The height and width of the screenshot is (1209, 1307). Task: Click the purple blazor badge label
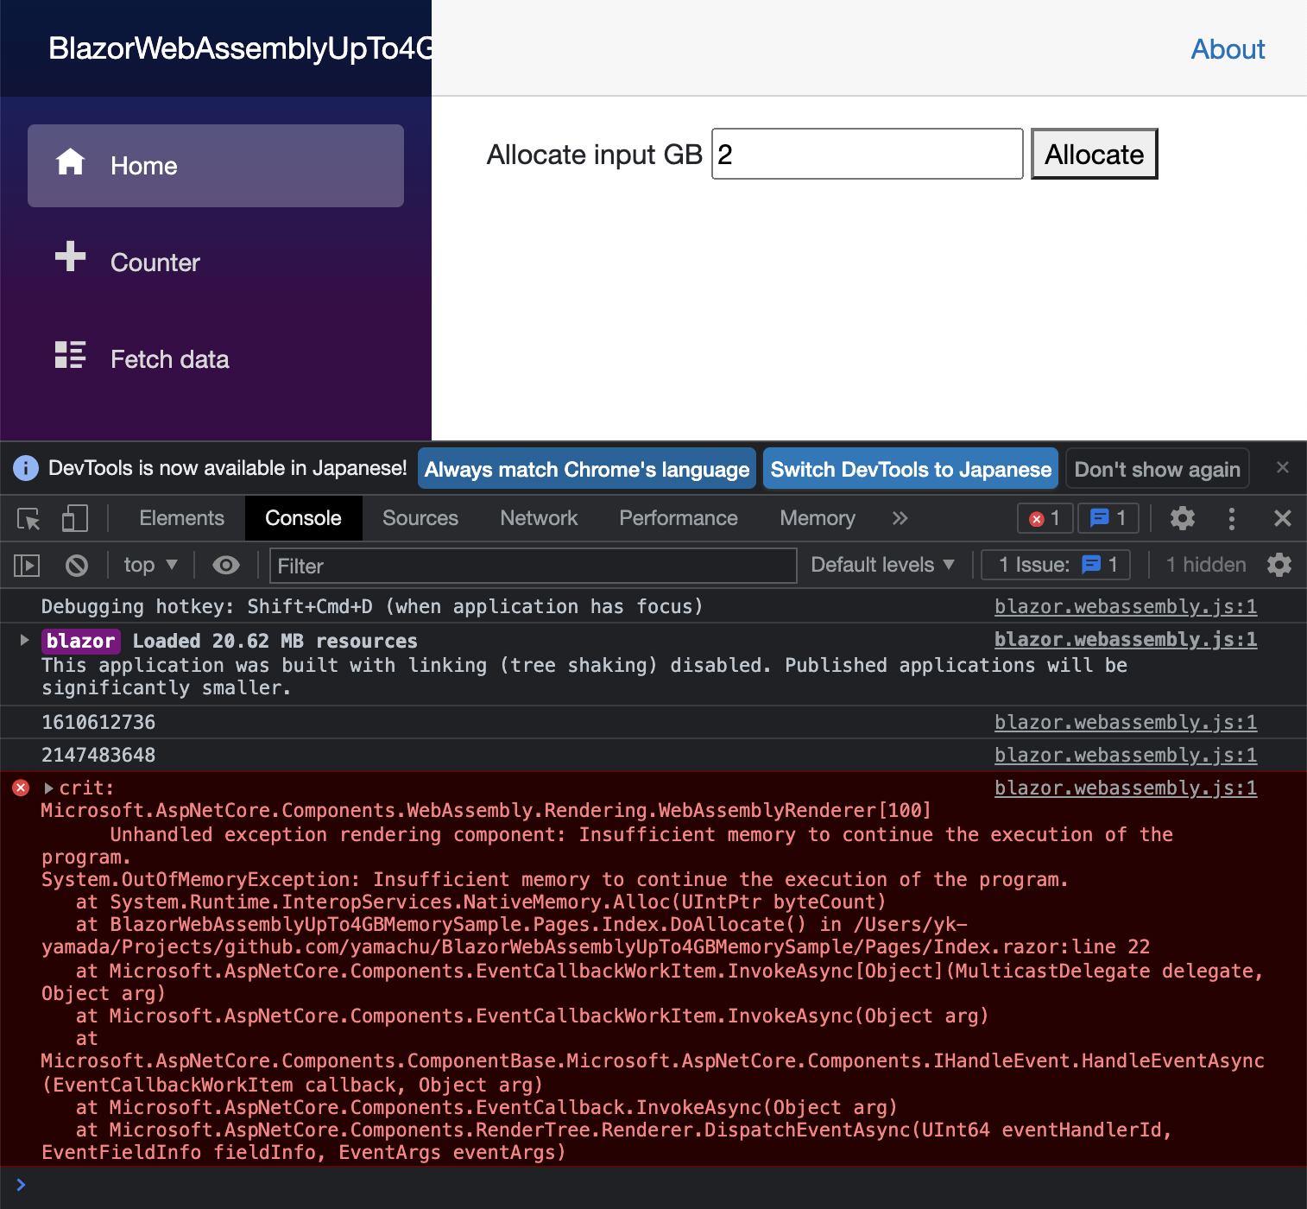pos(80,641)
